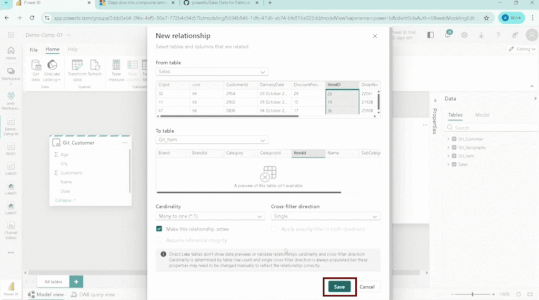Image resolution: width=539 pixels, height=300 pixels.
Task: Expand the Properties pane
Action: (x=435, y=101)
